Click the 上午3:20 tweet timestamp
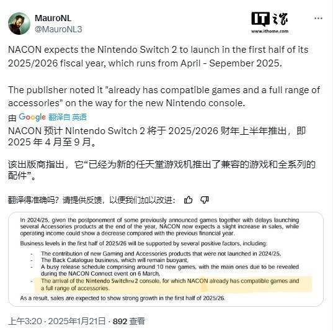This screenshot has width=333, height=331. [25, 321]
